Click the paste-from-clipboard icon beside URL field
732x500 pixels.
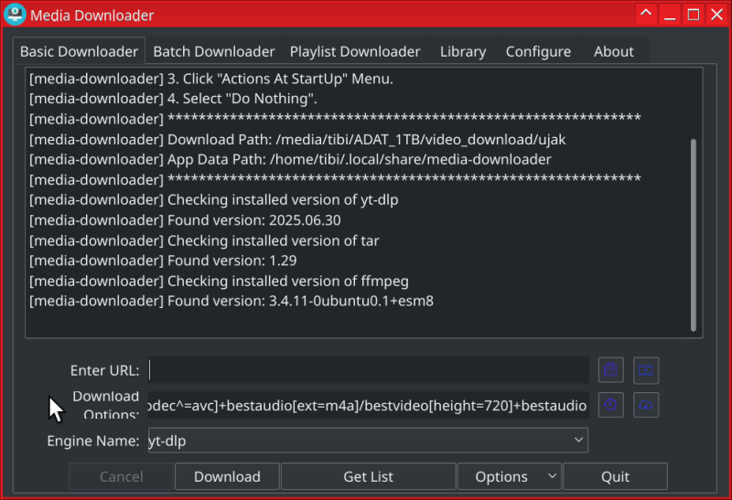click(x=610, y=370)
